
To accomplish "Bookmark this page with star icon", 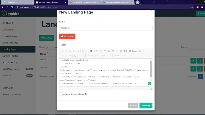I will [192, 7].
